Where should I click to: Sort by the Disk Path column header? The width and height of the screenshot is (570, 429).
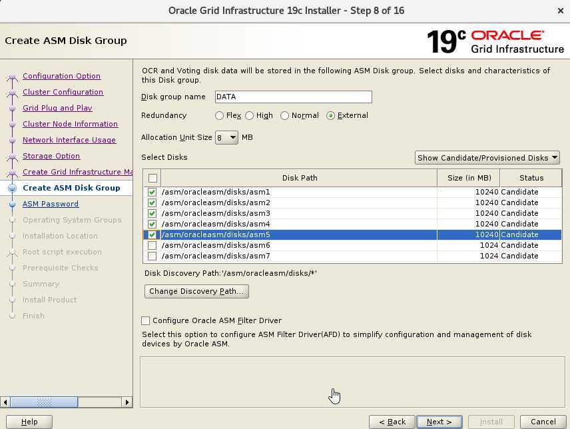point(299,178)
